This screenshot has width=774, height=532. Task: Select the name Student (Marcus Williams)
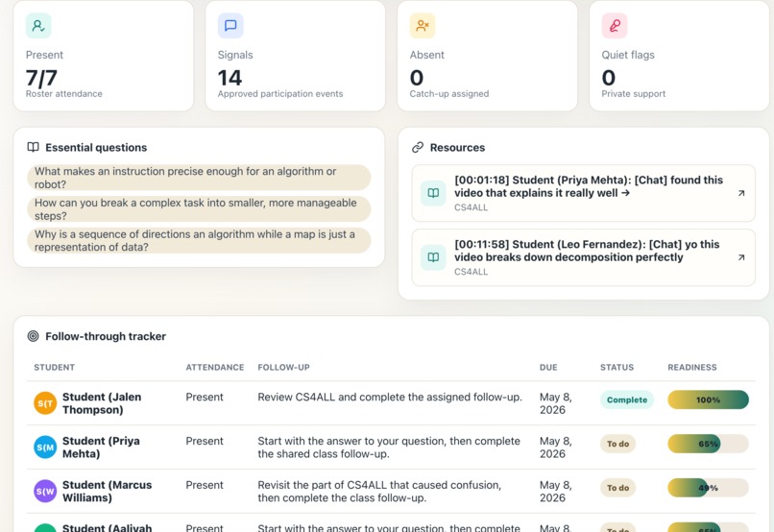tap(108, 491)
